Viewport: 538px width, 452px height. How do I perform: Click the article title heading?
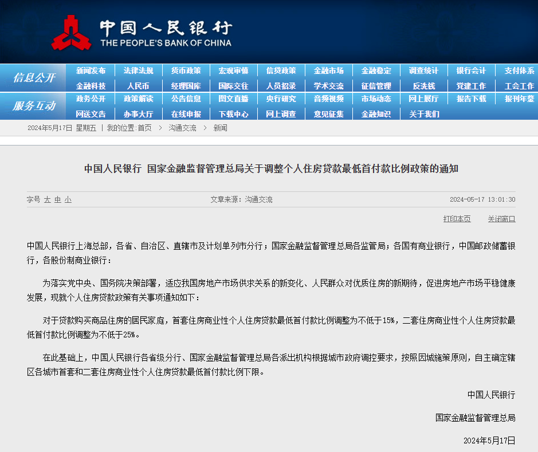coord(271,169)
